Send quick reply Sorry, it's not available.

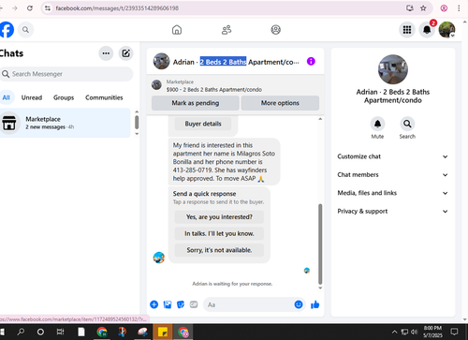[219, 250]
